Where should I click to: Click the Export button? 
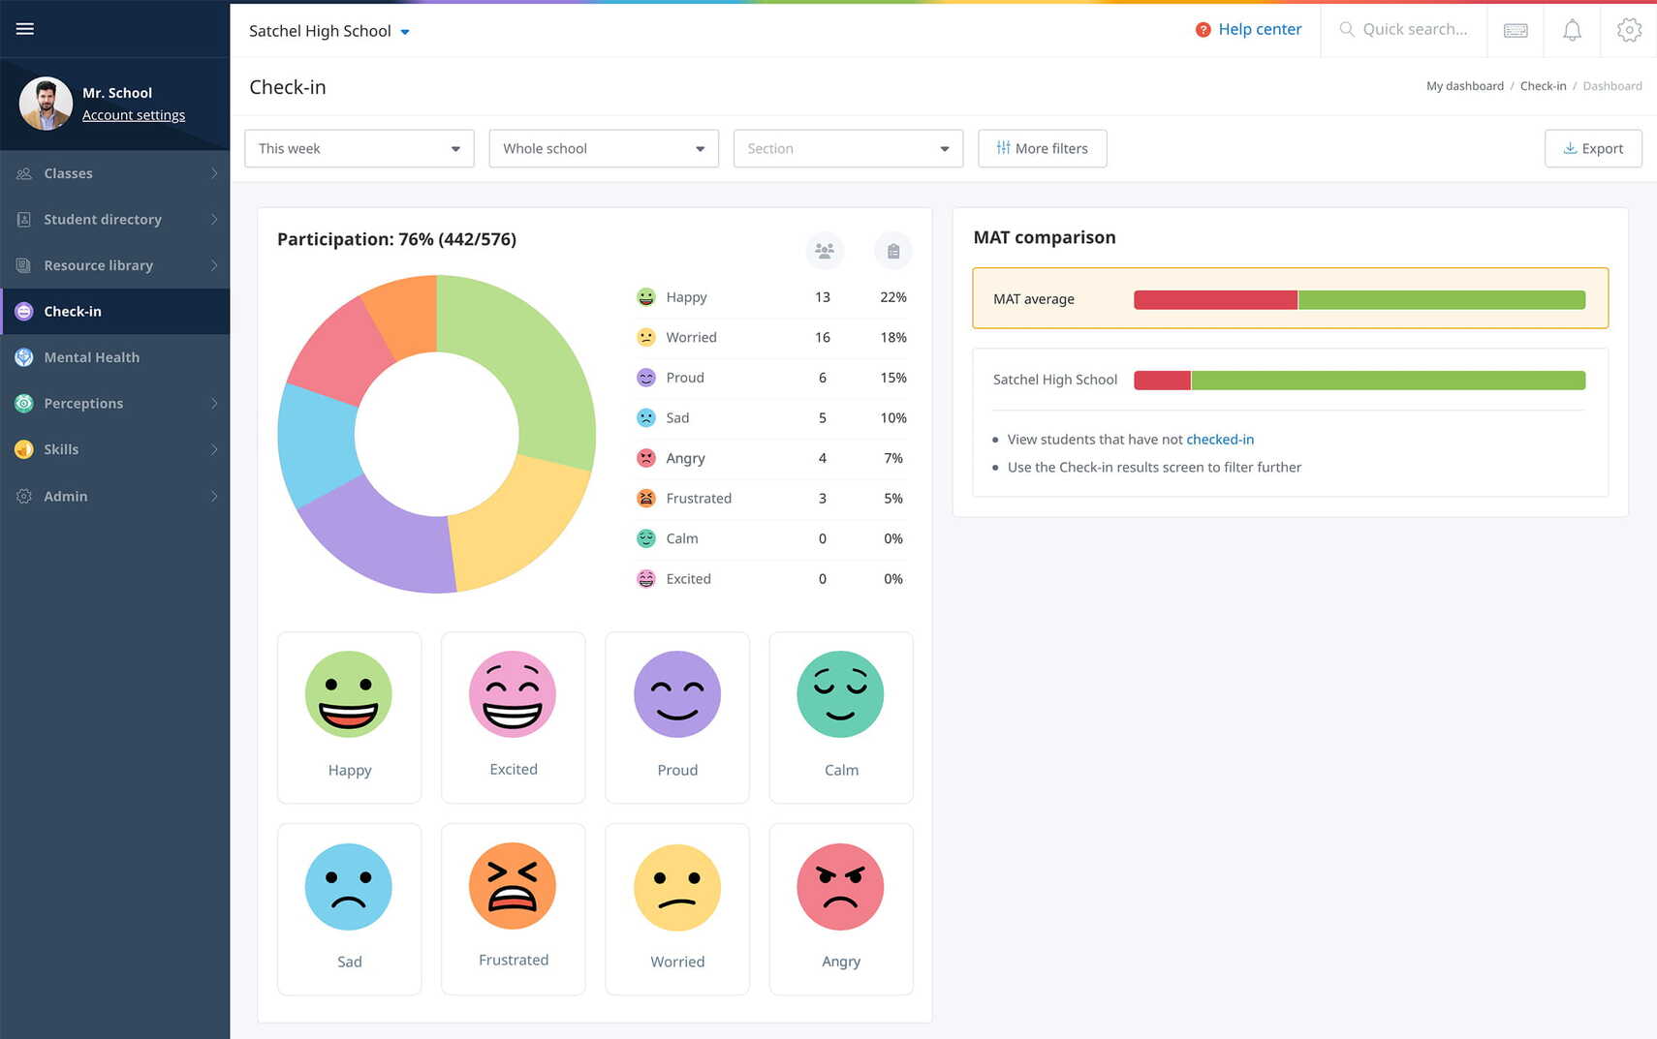tap(1593, 148)
